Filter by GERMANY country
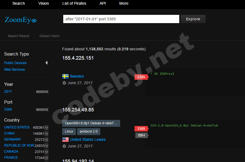 point(12,139)
